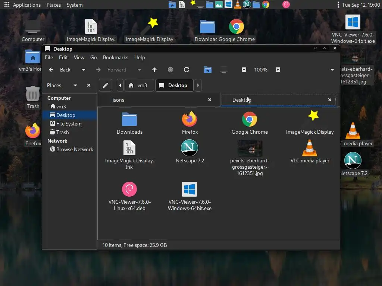Switch to the jsons tab

coord(159,100)
